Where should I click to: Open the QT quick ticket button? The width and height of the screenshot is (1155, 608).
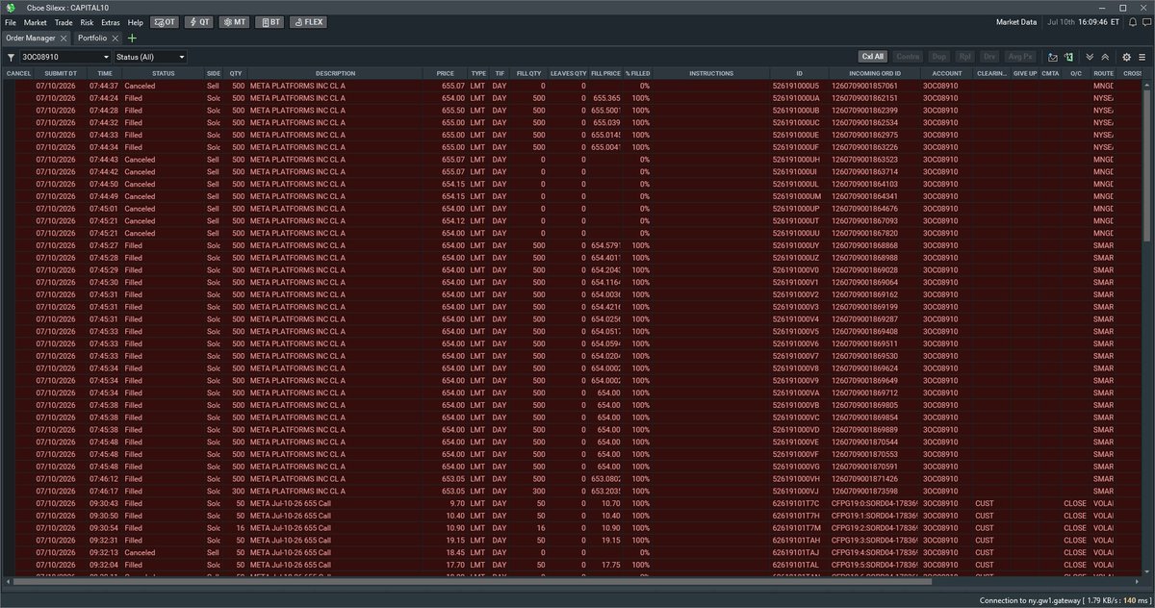[199, 21]
